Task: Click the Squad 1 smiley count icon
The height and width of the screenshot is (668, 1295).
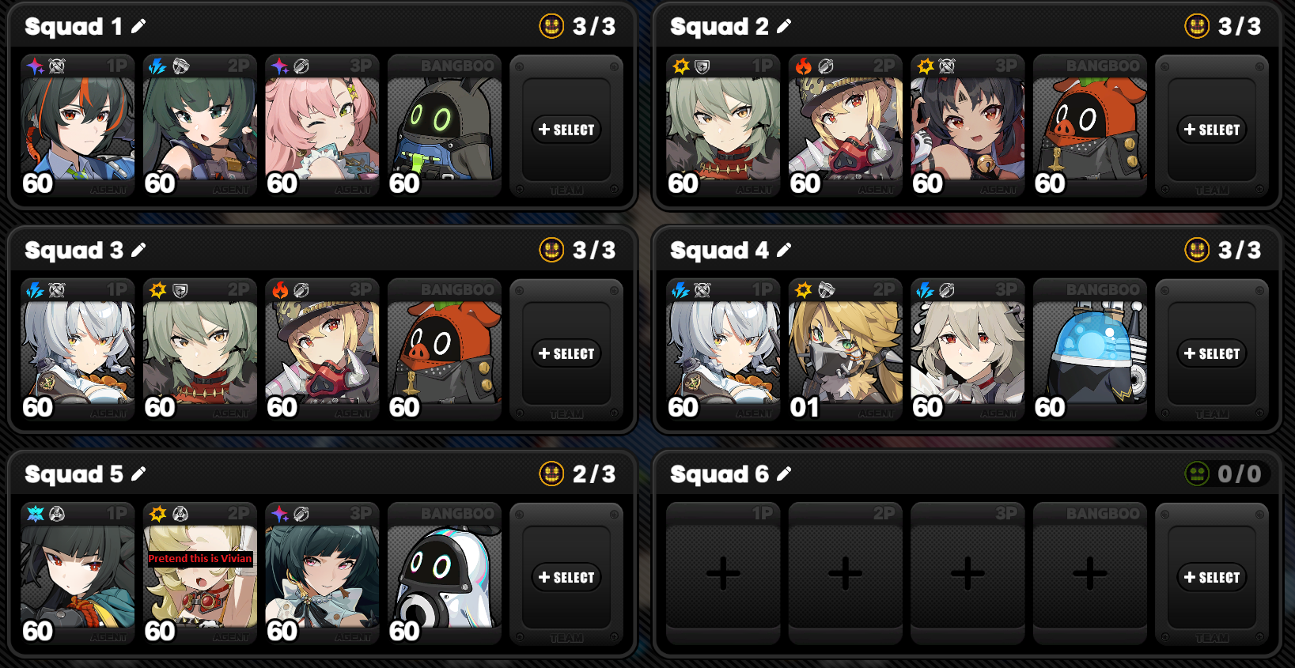Action: click(551, 26)
